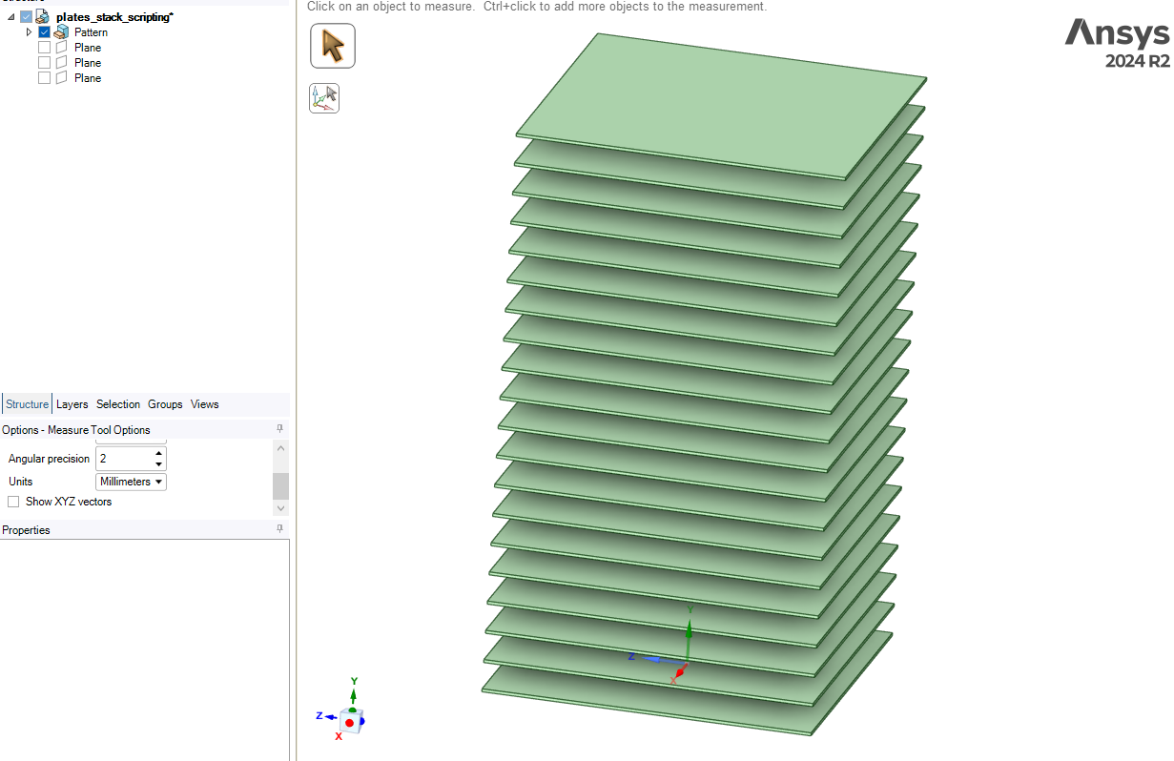Click the plates_stack_scripting document icon

[42, 17]
